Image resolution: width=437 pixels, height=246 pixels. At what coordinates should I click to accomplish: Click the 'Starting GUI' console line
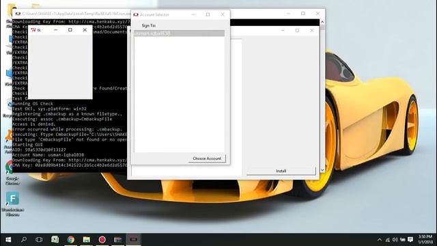click(x=27, y=145)
